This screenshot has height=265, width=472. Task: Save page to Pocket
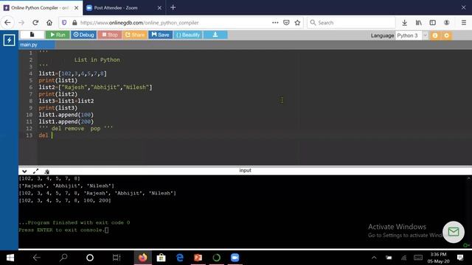286,23
